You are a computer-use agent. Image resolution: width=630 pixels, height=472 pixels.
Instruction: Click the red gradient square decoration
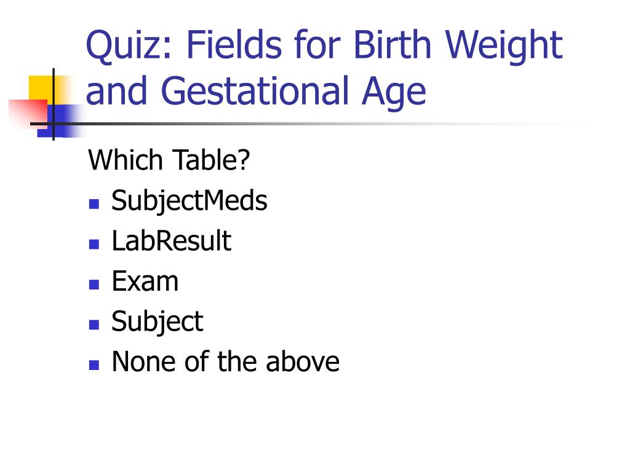pyautogui.click(x=27, y=113)
